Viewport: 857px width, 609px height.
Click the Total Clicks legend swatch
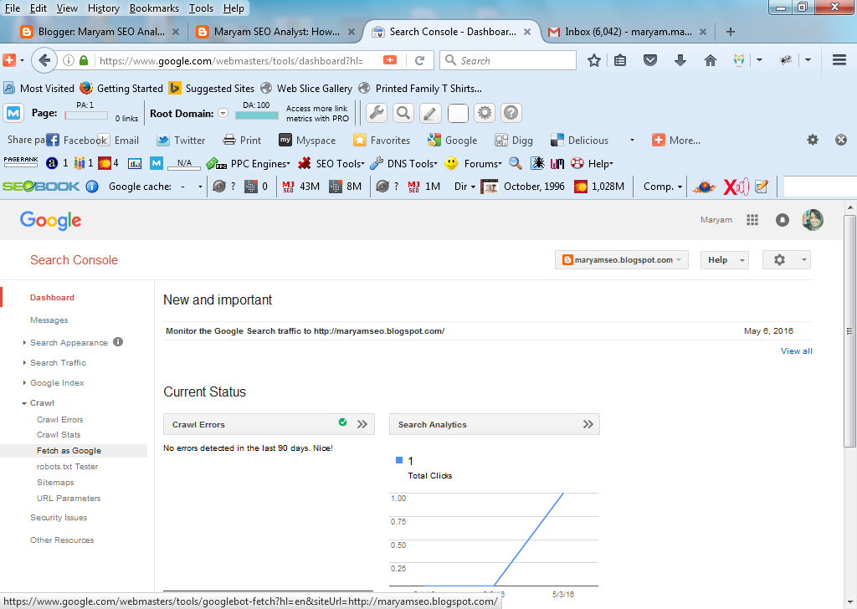click(x=399, y=460)
